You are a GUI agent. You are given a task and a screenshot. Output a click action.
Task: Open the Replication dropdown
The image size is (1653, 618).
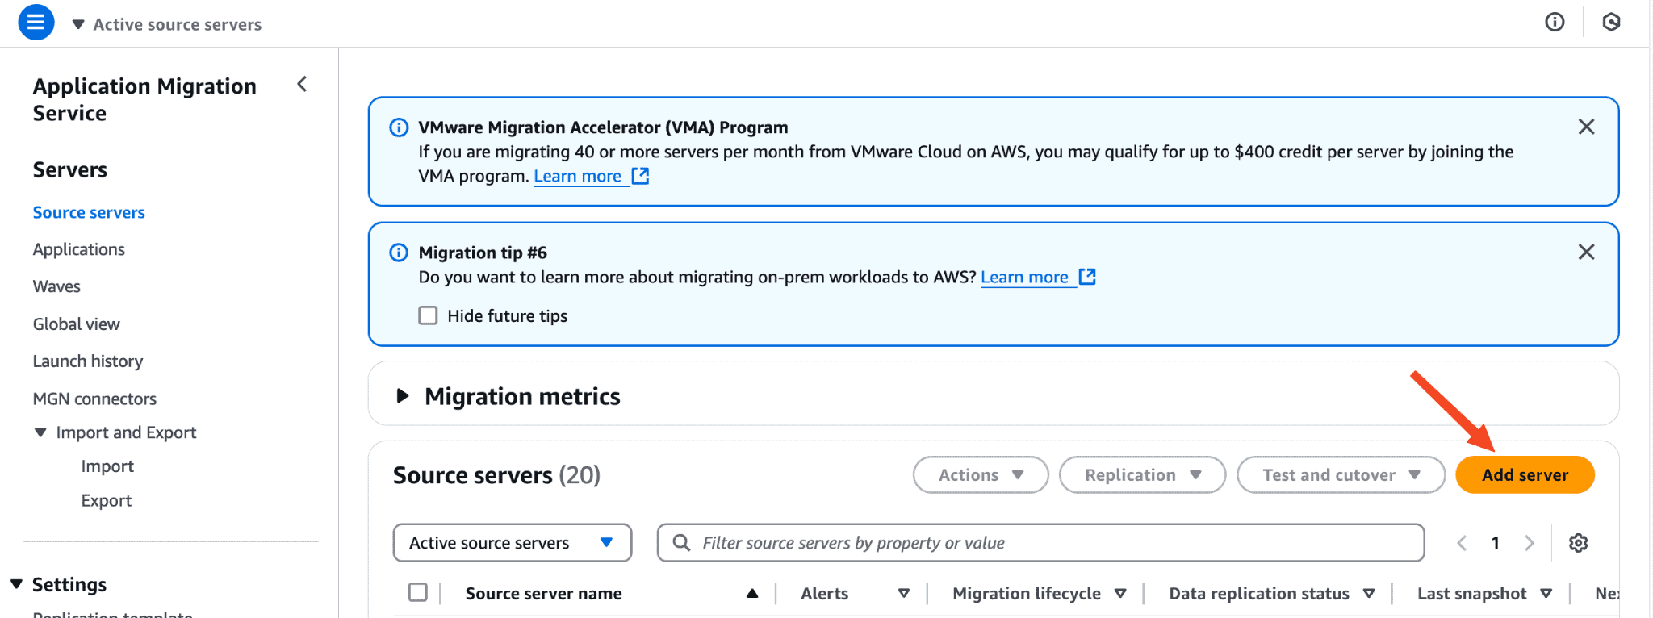(x=1142, y=475)
